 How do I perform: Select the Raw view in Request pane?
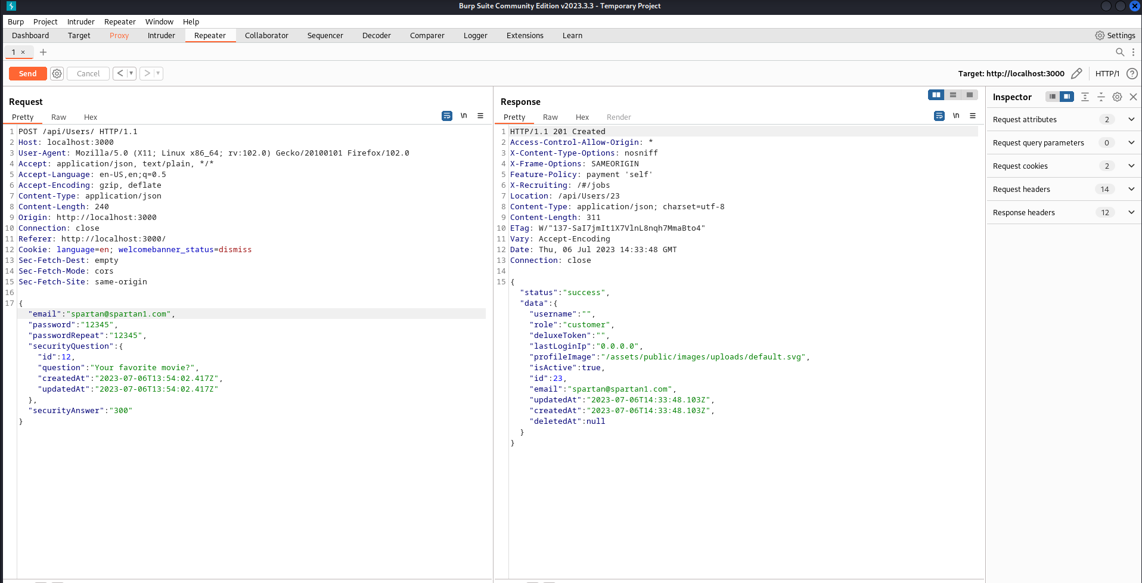click(58, 117)
